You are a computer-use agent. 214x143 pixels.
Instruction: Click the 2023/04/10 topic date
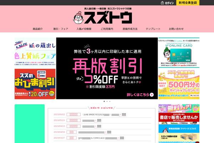coord(59,126)
